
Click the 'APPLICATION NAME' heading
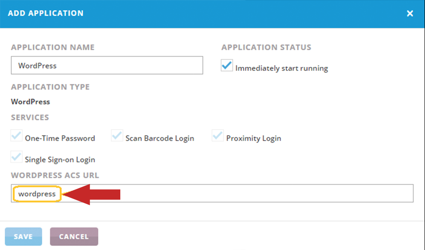[x=53, y=47]
